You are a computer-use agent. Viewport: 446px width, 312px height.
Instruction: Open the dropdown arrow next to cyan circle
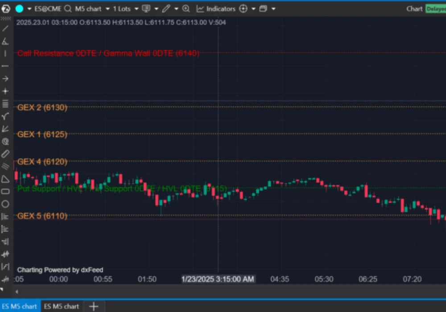[29, 9]
